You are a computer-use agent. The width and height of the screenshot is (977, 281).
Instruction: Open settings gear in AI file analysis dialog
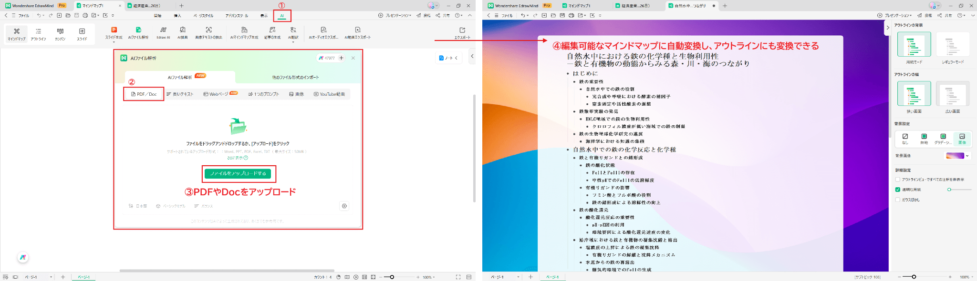click(344, 206)
